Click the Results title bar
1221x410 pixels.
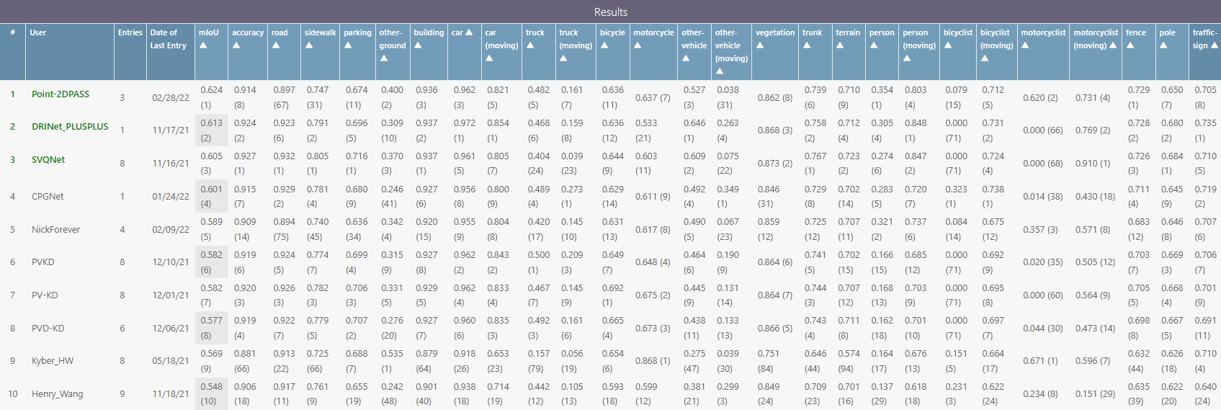pos(610,12)
